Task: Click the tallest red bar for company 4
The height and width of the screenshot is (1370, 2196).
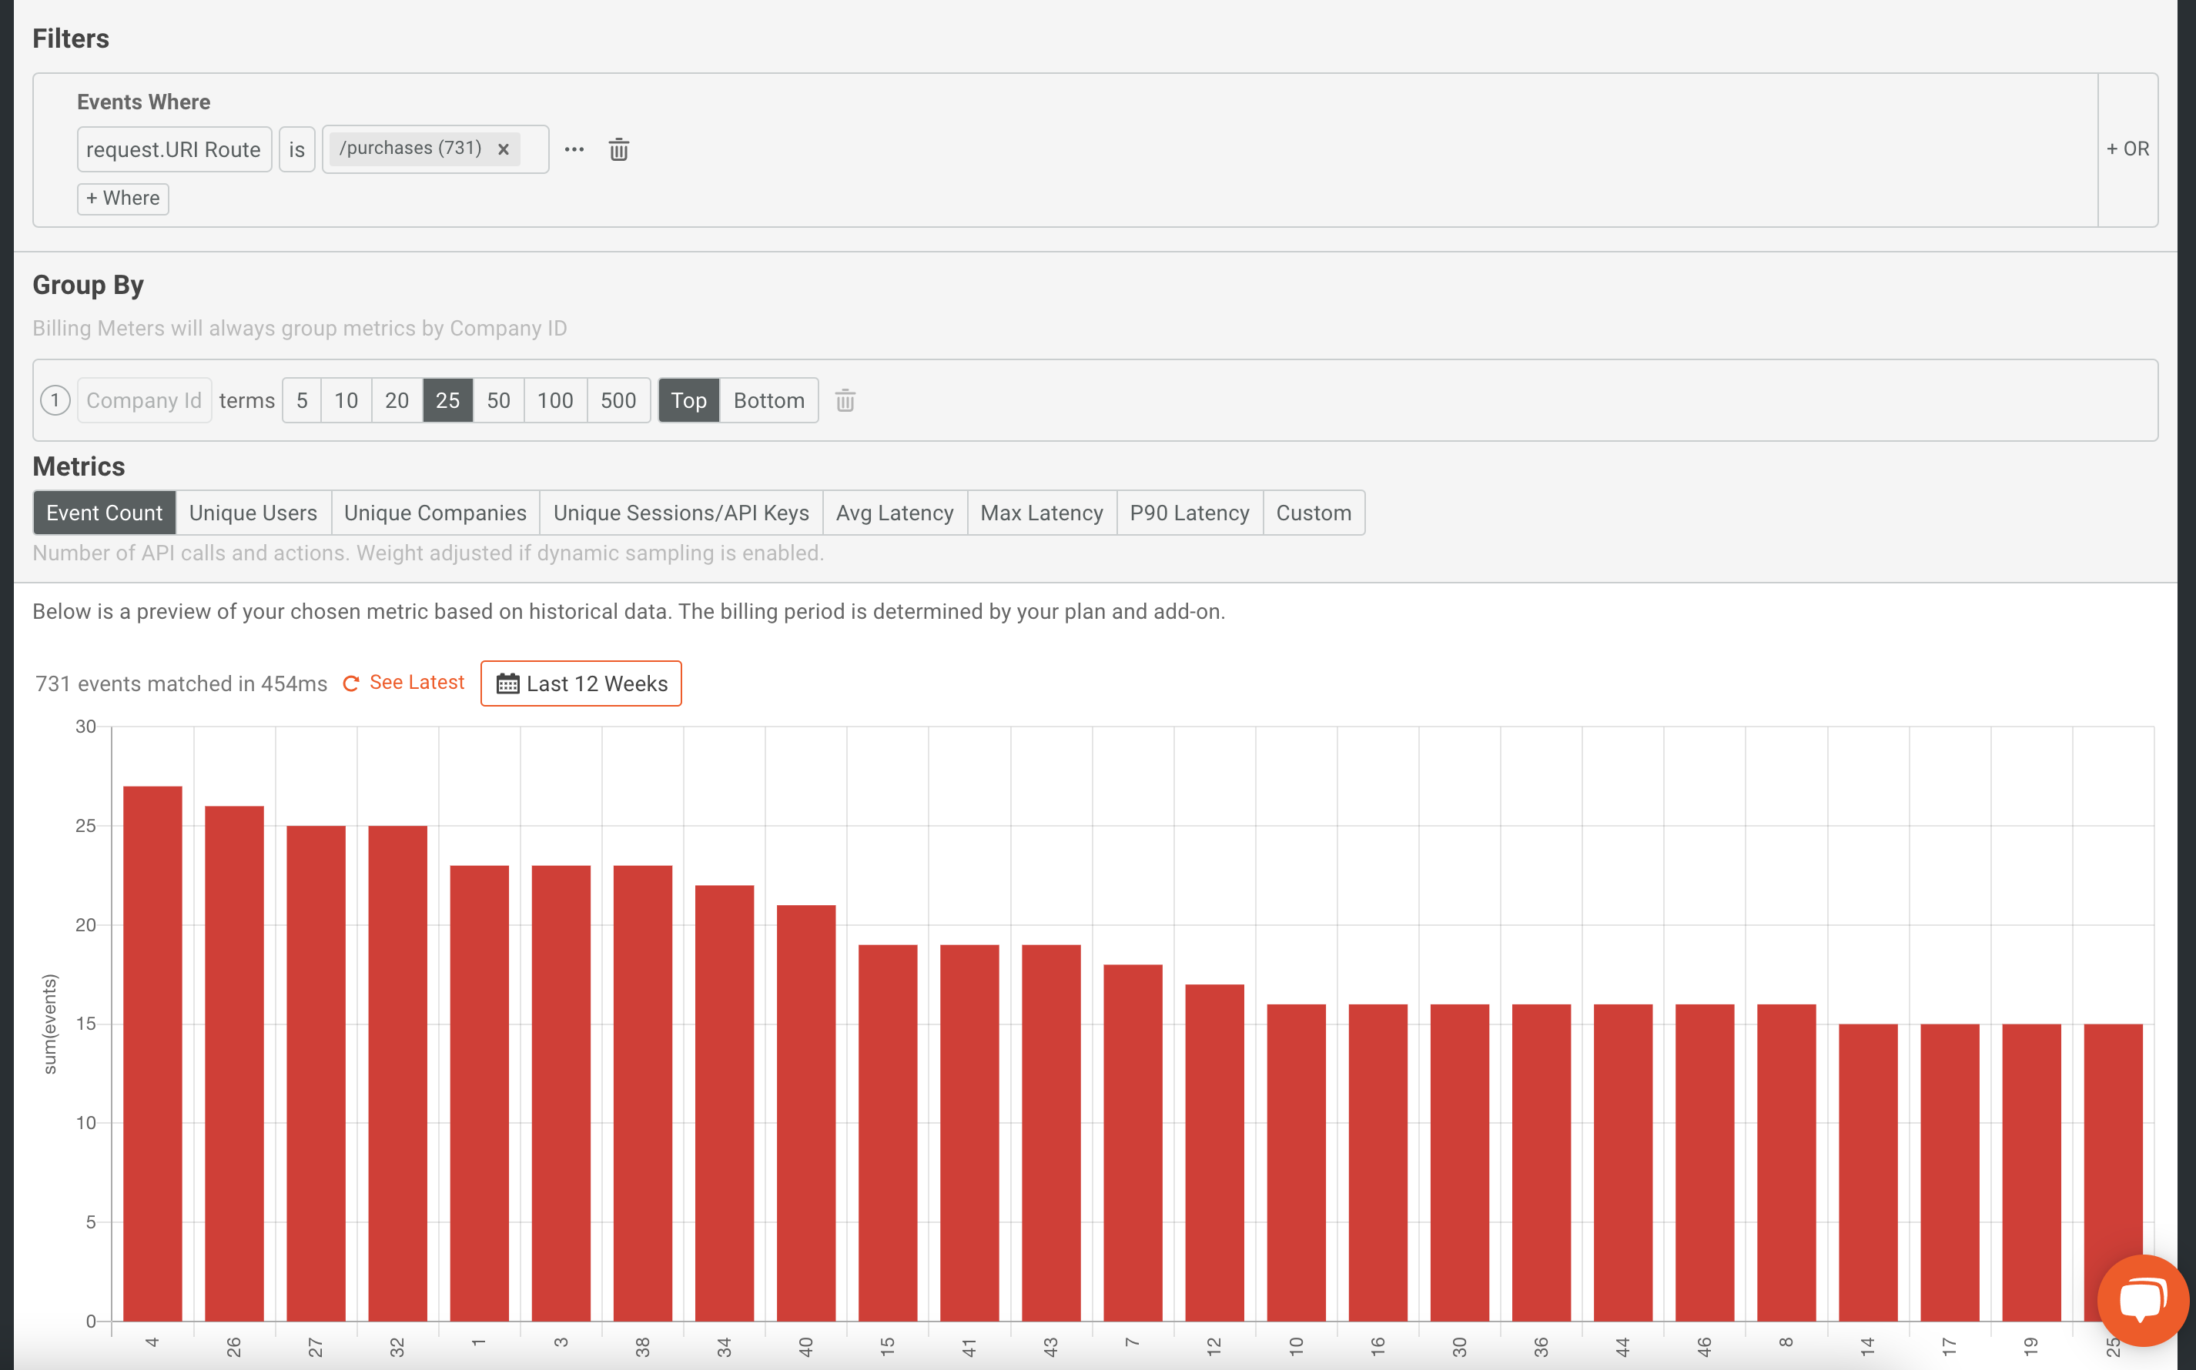Action: pos(152,1053)
